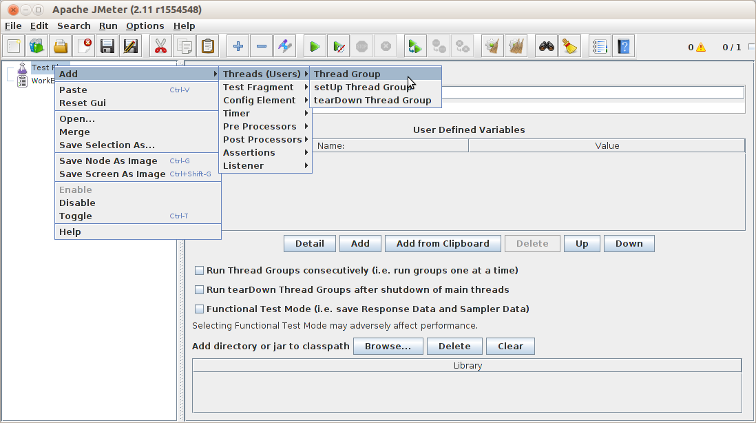The image size is (756, 423).
Task: Click the Copy toolbar icon
Action: point(184,46)
